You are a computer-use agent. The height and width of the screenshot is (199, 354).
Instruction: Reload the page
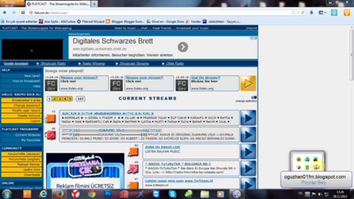(x=303, y=13)
